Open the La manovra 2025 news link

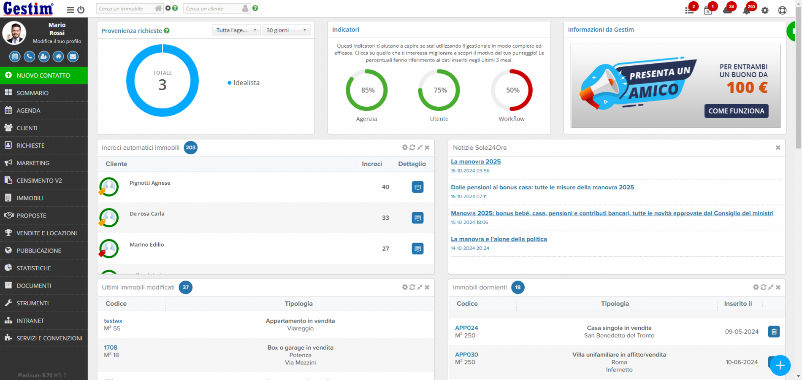476,162
